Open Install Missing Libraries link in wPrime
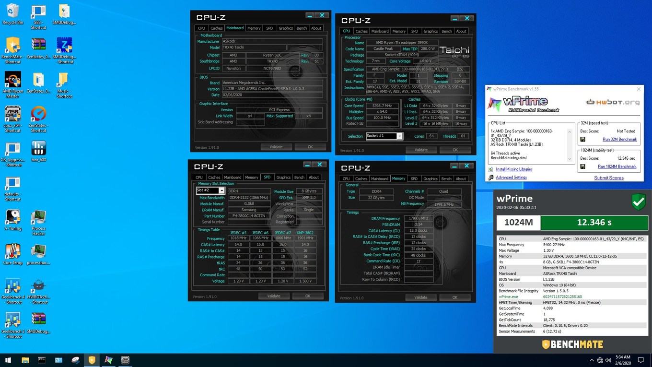The width and height of the screenshot is (652, 367). (x=514, y=169)
